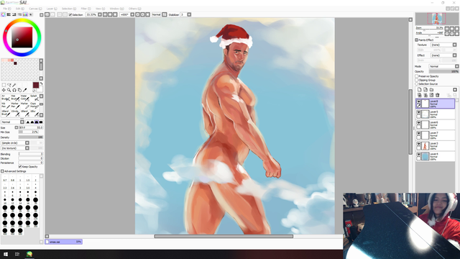Click the canvas horizontal scrollbar
The height and width of the screenshot is (259, 460).
pos(224,236)
